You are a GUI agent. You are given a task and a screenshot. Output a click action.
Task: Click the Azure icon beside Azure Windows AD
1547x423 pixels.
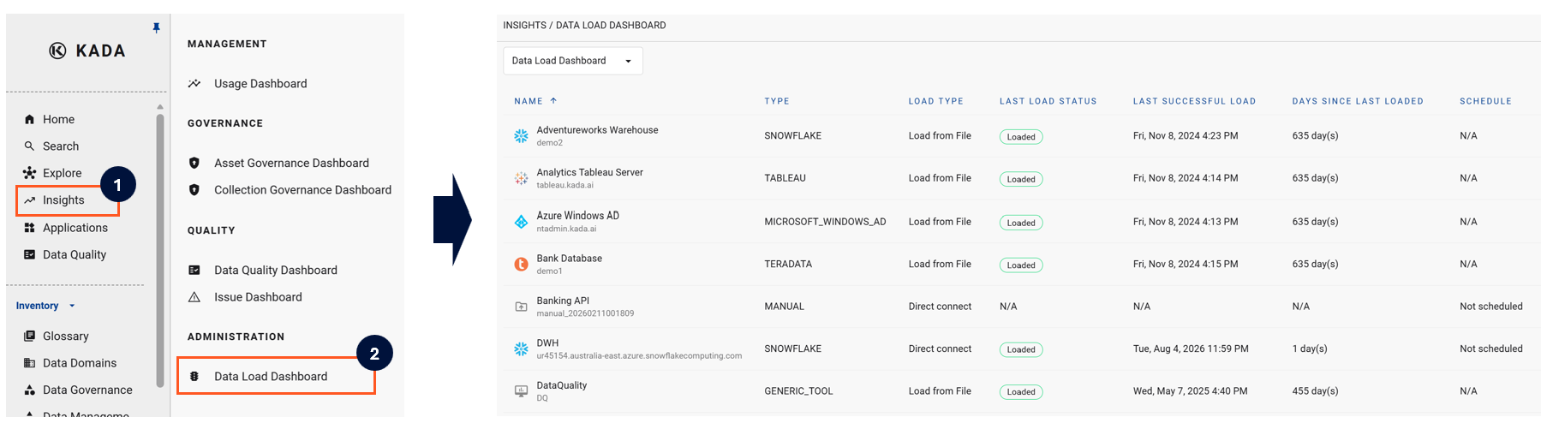coord(521,222)
